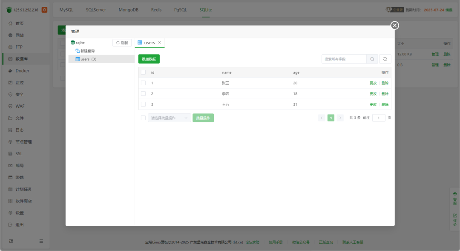Select the users (3) table in tree
This screenshot has width=460, height=251.
point(101,59)
